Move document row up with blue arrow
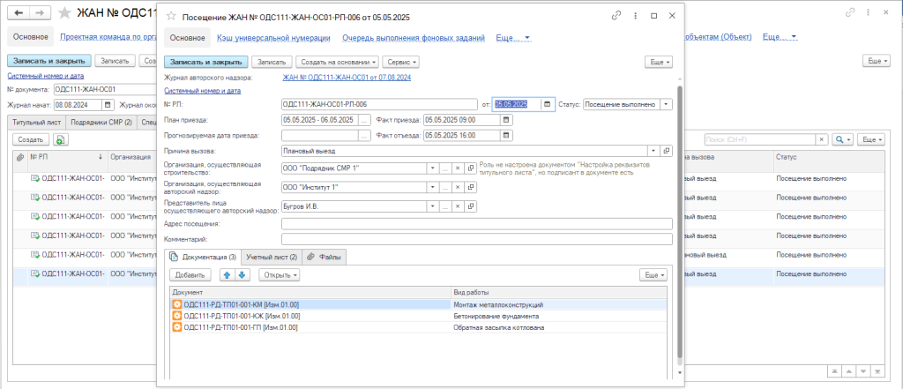Image resolution: width=903 pixels, height=389 pixels. (228, 275)
